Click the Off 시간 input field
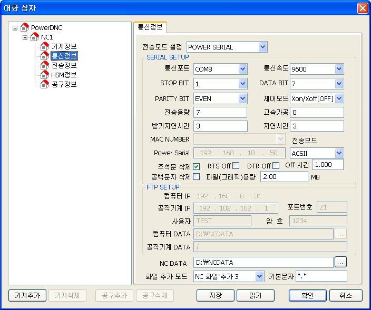 point(328,164)
